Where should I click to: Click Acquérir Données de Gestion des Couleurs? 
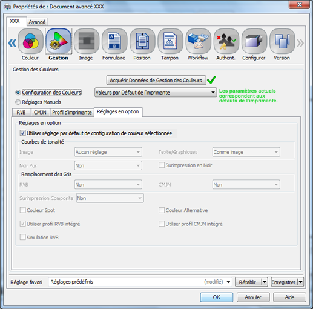(156, 81)
